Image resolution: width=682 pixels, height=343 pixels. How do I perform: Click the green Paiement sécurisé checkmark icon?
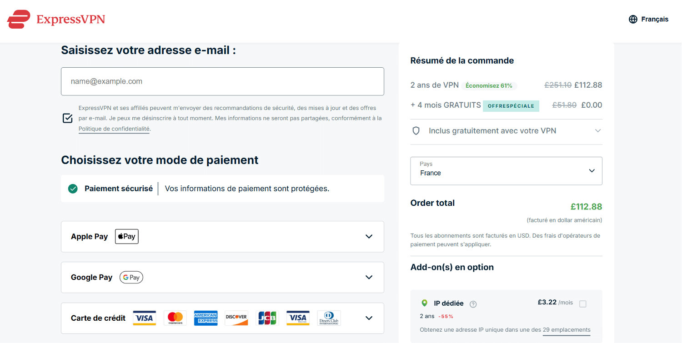point(73,189)
